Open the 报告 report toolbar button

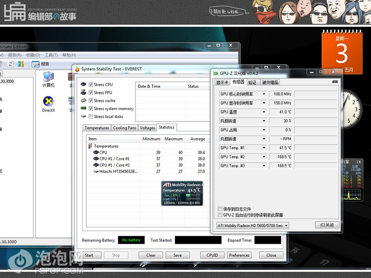pos(40,64)
